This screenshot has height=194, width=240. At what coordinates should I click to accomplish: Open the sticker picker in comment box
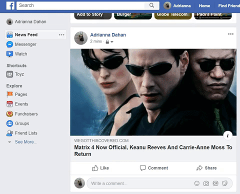(225, 183)
